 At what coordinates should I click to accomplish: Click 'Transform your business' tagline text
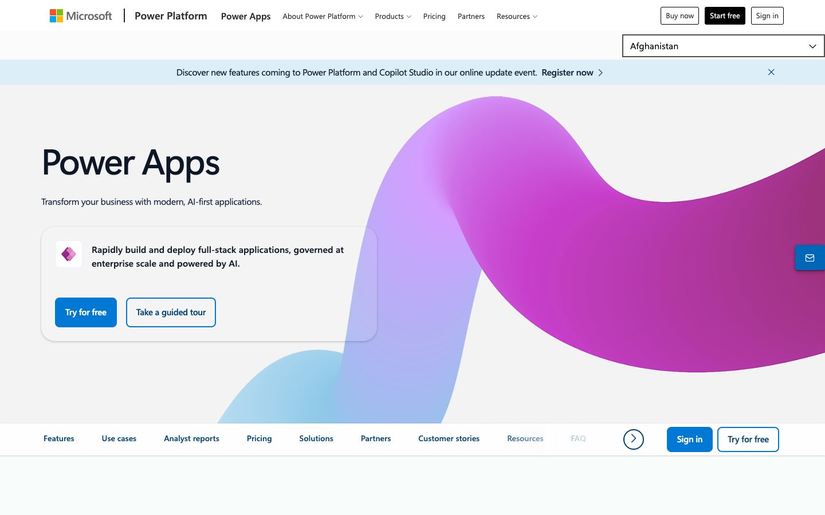(x=151, y=202)
